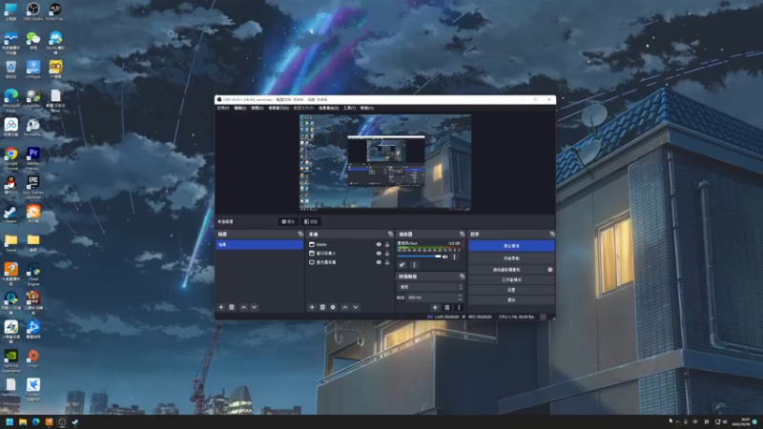Add a new source with the plus icon
Viewport: 763px width, 429px height.
click(312, 307)
